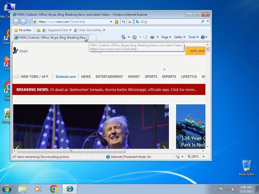Click the network tray icon
259x194 pixels.
(x=227, y=189)
